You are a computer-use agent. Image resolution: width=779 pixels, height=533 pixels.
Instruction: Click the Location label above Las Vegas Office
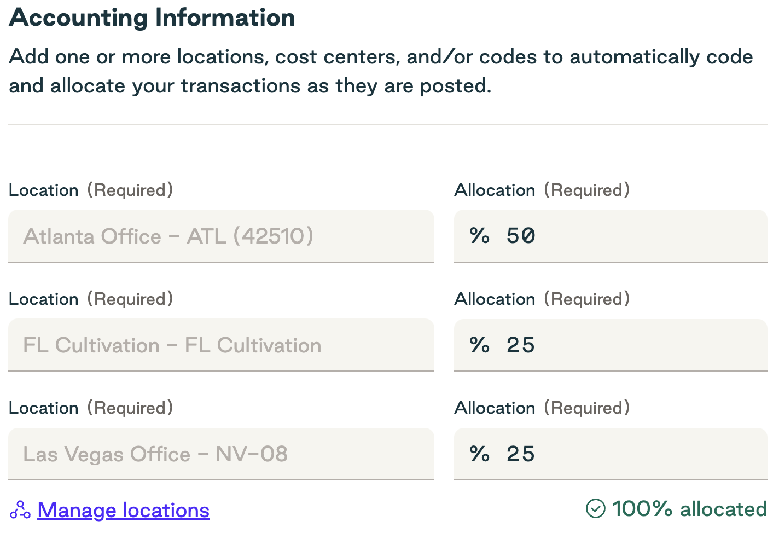pyautogui.click(x=44, y=408)
